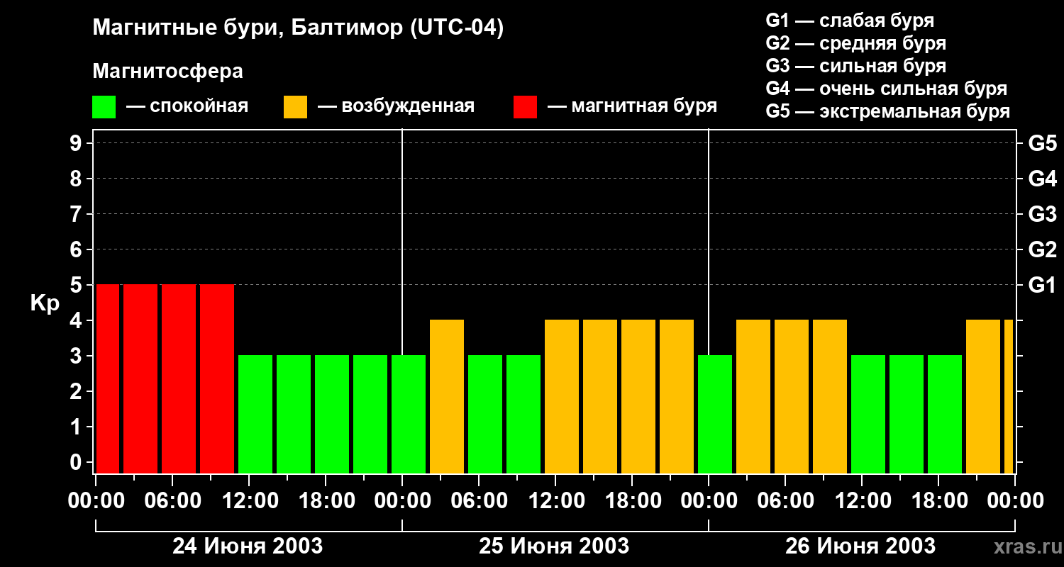
Task: Click the Kp value 0 on the left axis
Action: click(77, 462)
